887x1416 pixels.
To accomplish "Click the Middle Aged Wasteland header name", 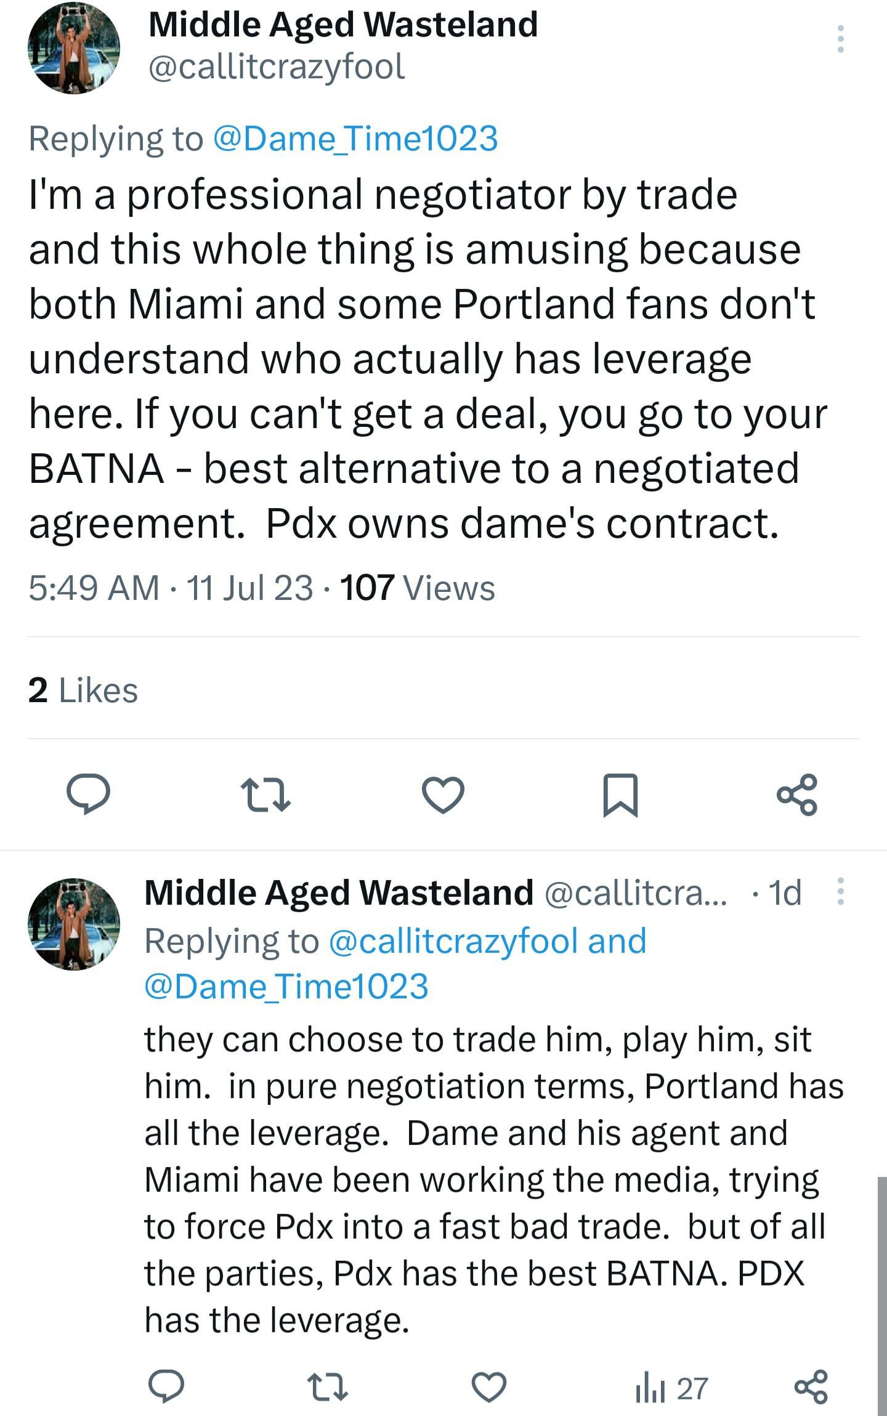I will (x=343, y=25).
